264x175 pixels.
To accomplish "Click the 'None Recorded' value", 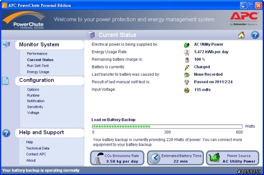I will 208,74.
